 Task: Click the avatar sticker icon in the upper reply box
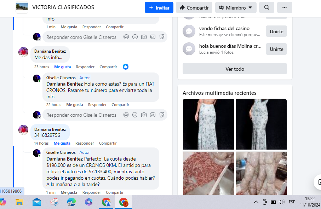point(126,37)
